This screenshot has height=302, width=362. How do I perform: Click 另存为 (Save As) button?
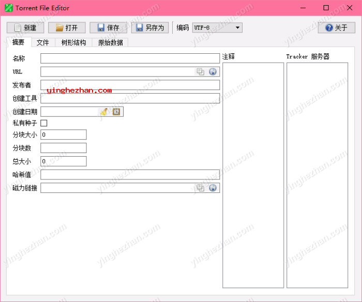150,28
